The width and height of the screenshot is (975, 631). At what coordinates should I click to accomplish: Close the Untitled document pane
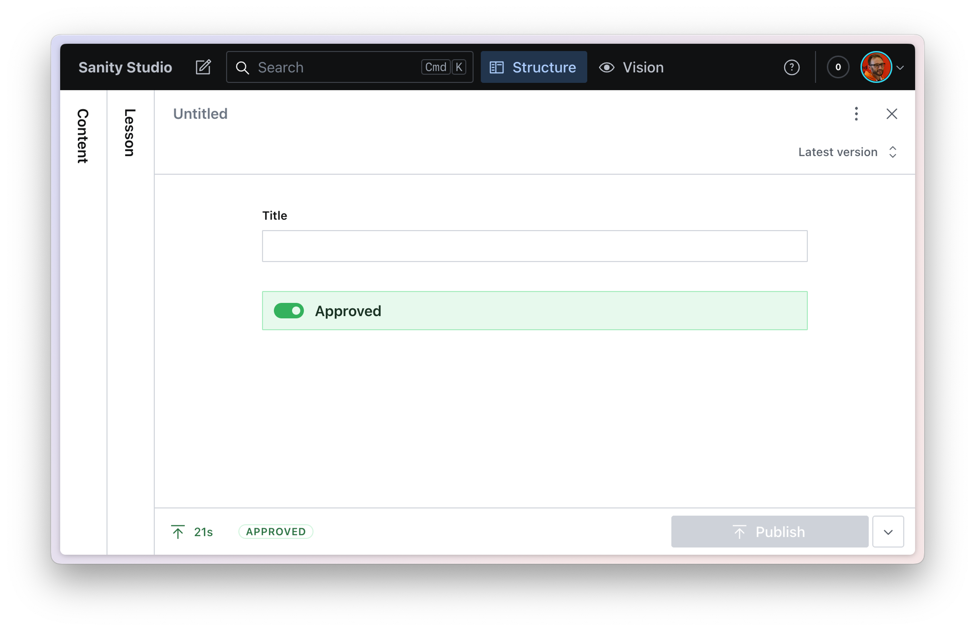click(892, 114)
